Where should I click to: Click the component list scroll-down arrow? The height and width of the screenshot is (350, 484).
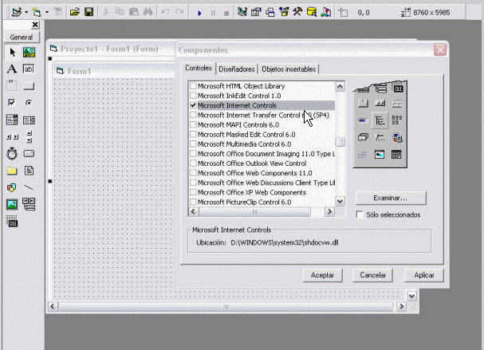pos(340,202)
